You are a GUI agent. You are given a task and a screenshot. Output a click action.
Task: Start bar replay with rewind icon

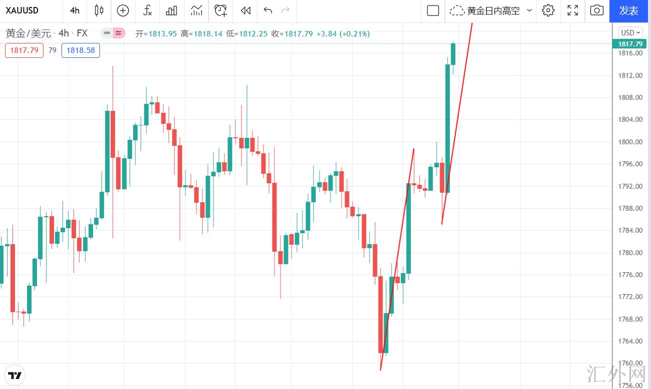[x=245, y=10]
